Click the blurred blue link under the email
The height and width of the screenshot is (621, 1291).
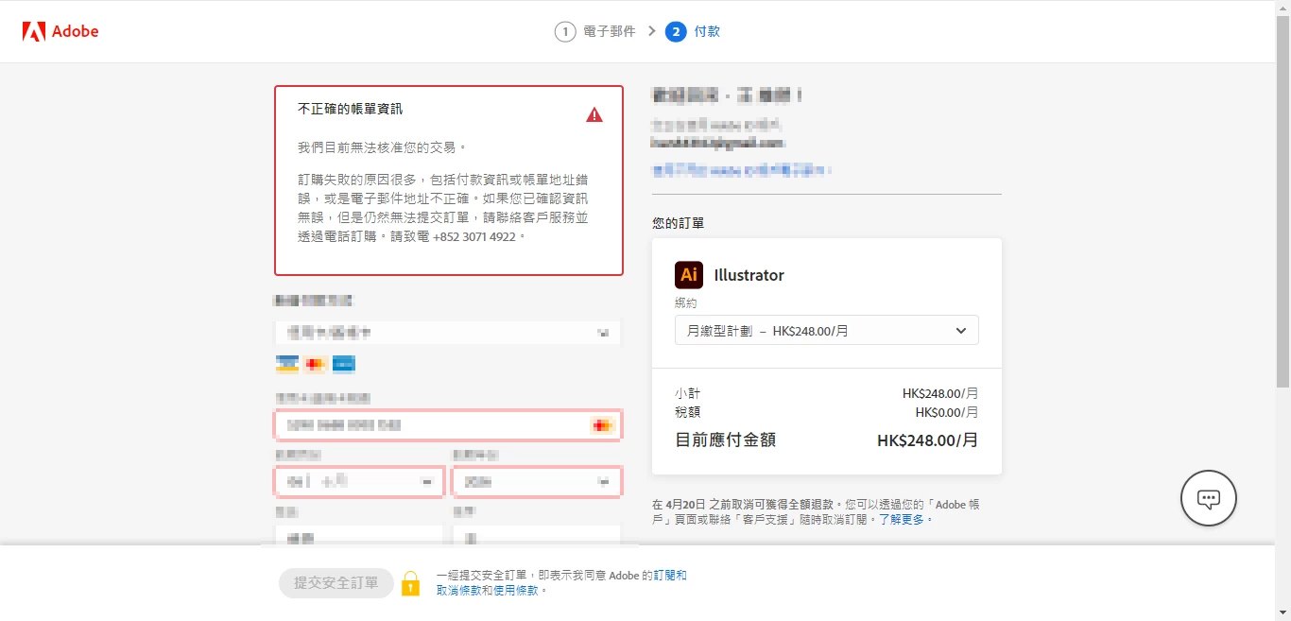[x=742, y=170]
